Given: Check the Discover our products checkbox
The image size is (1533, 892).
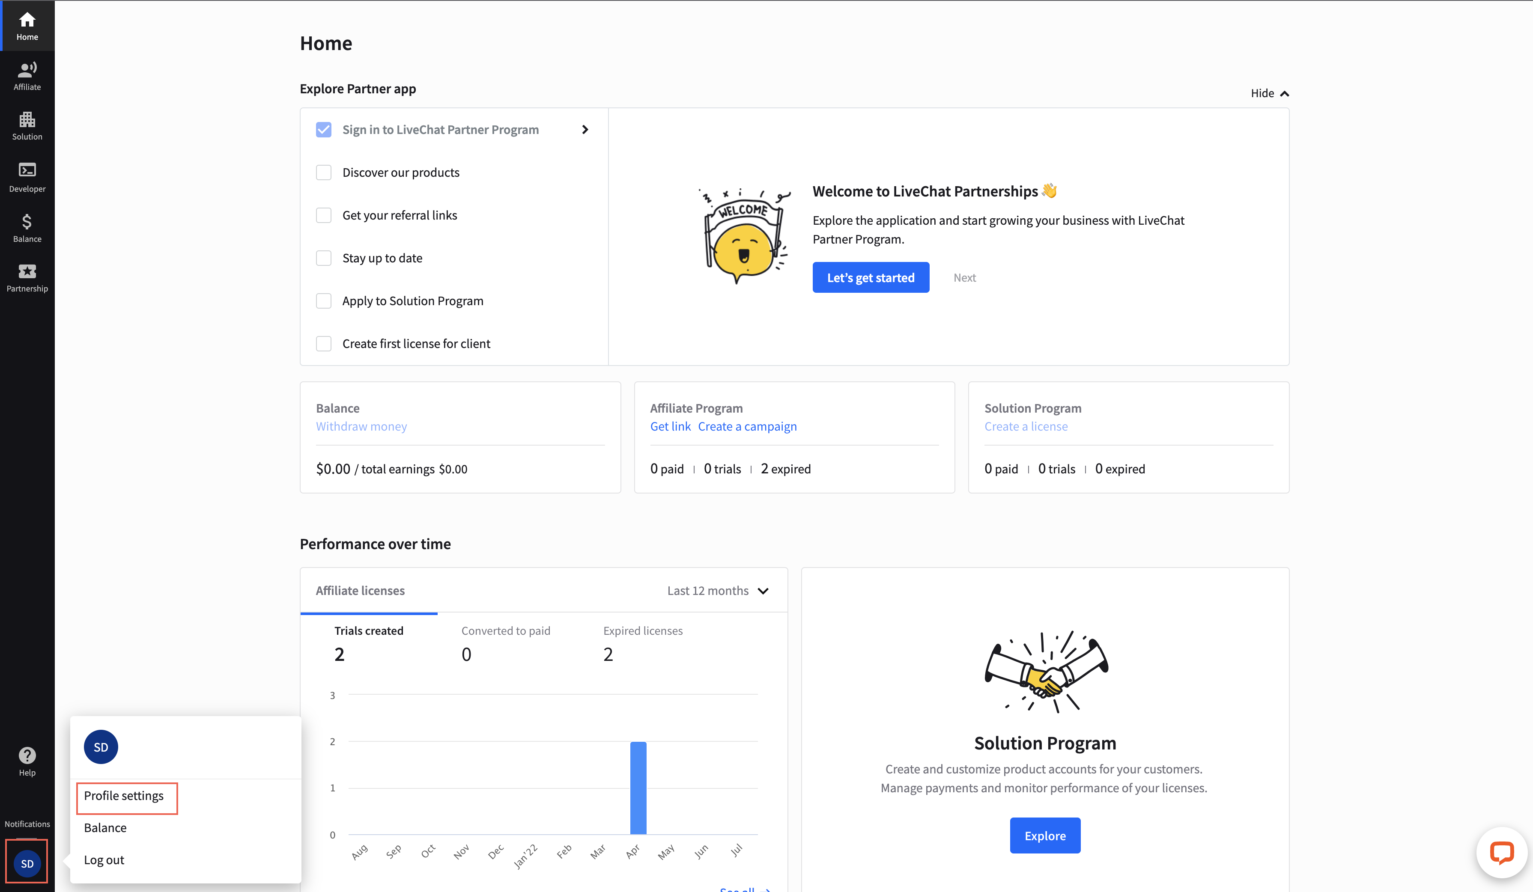Looking at the screenshot, I should (x=324, y=172).
